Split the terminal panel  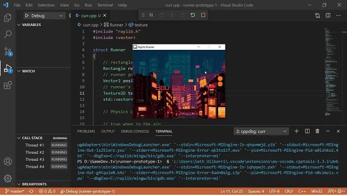pyautogui.click(x=307, y=131)
